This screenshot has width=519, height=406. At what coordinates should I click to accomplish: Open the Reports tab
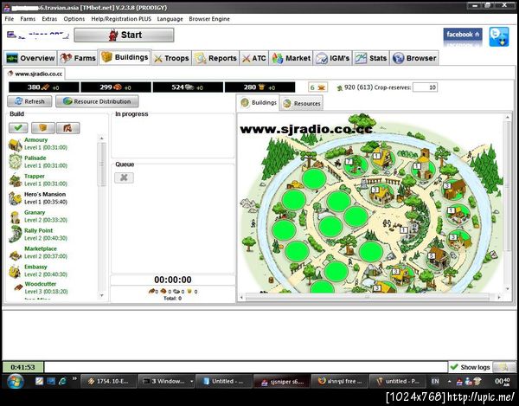(215, 58)
